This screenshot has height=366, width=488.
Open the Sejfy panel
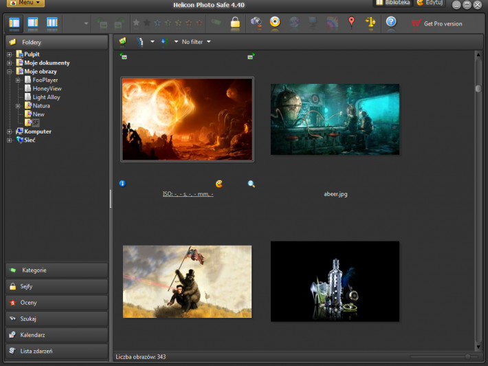coord(56,286)
